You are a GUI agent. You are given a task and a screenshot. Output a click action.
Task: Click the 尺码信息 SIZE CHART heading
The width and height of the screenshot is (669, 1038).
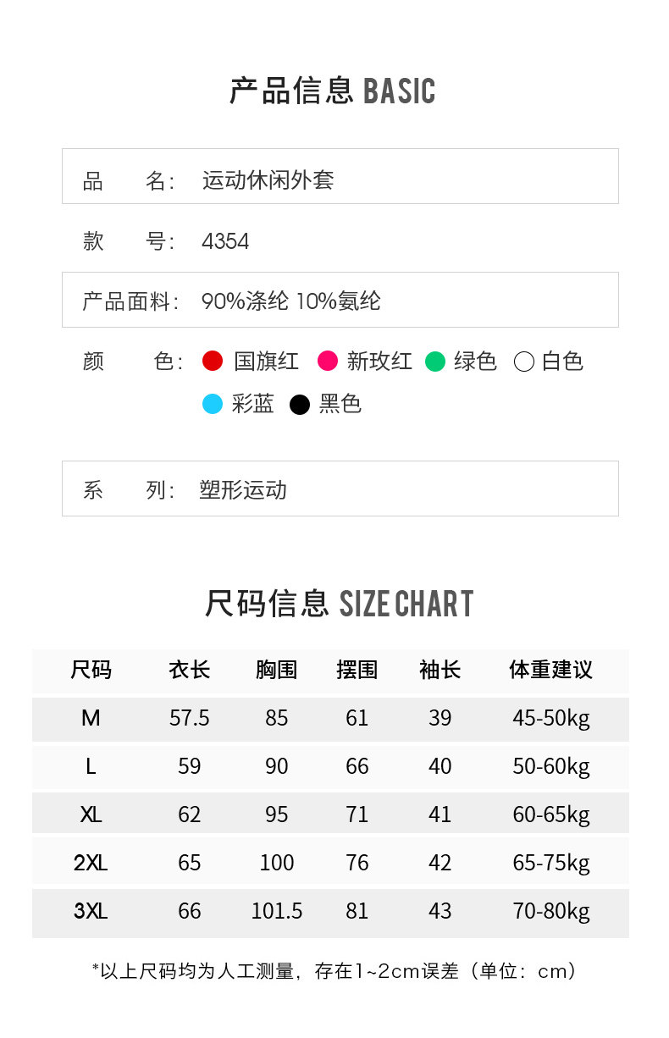pos(338,604)
